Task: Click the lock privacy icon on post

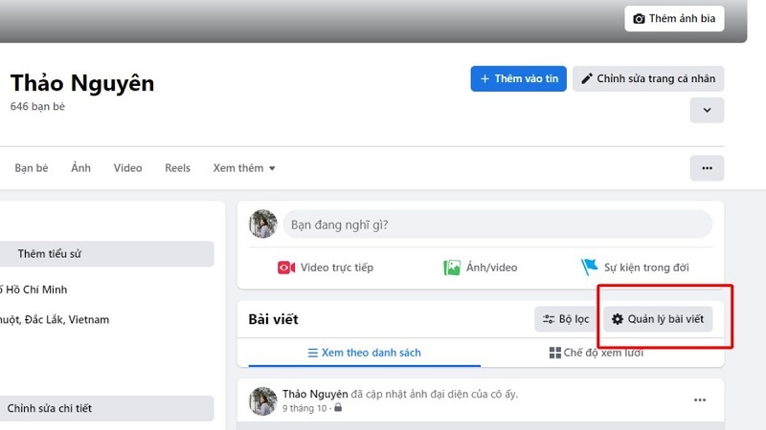Action: 338,408
